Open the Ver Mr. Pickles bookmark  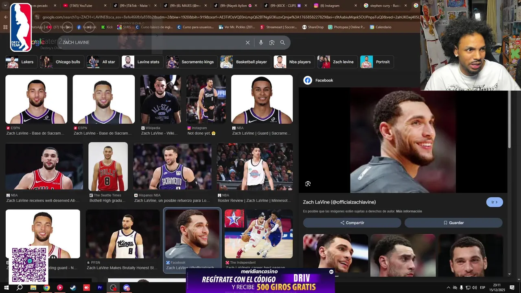pos(236,27)
